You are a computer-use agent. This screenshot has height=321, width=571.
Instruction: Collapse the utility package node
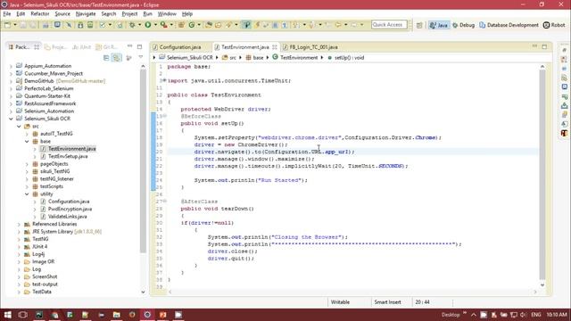[27, 194]
